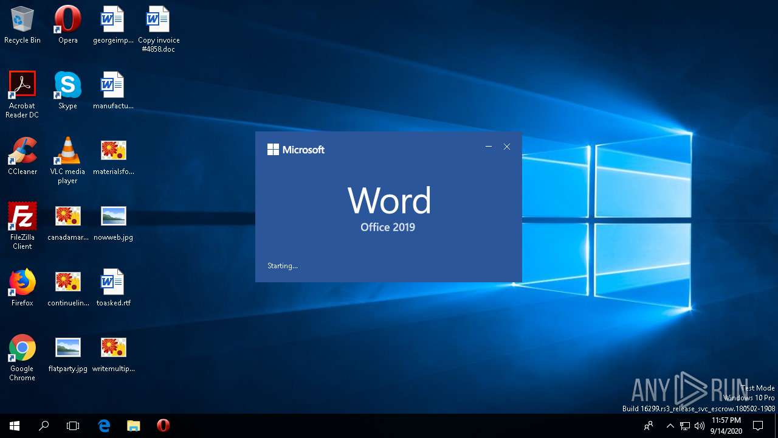Select the toasked.rtf document
Image resolution: width=778 pixels, height=438 pixels.
(x=113, y=288)
